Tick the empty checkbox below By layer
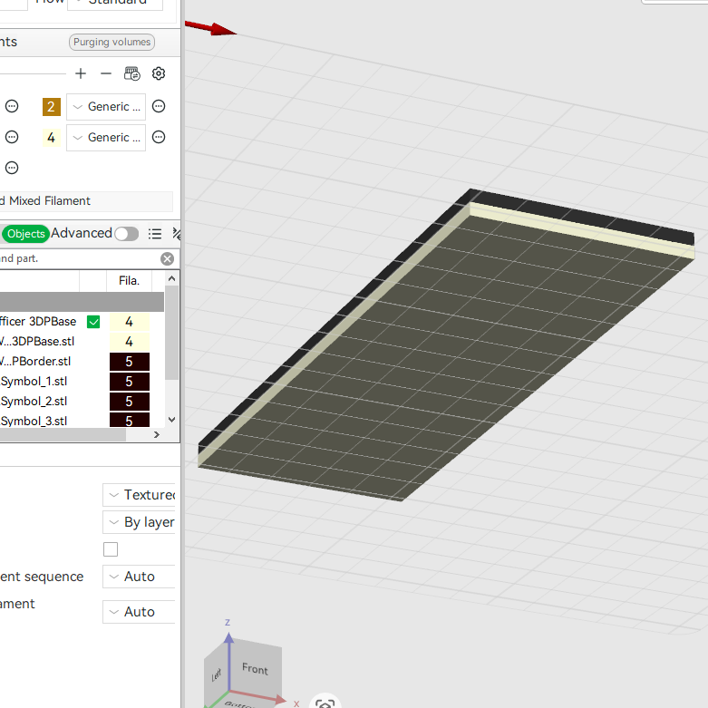Image resolution: width=708 pixels, height=708 pixels. [x=111, y=549]
